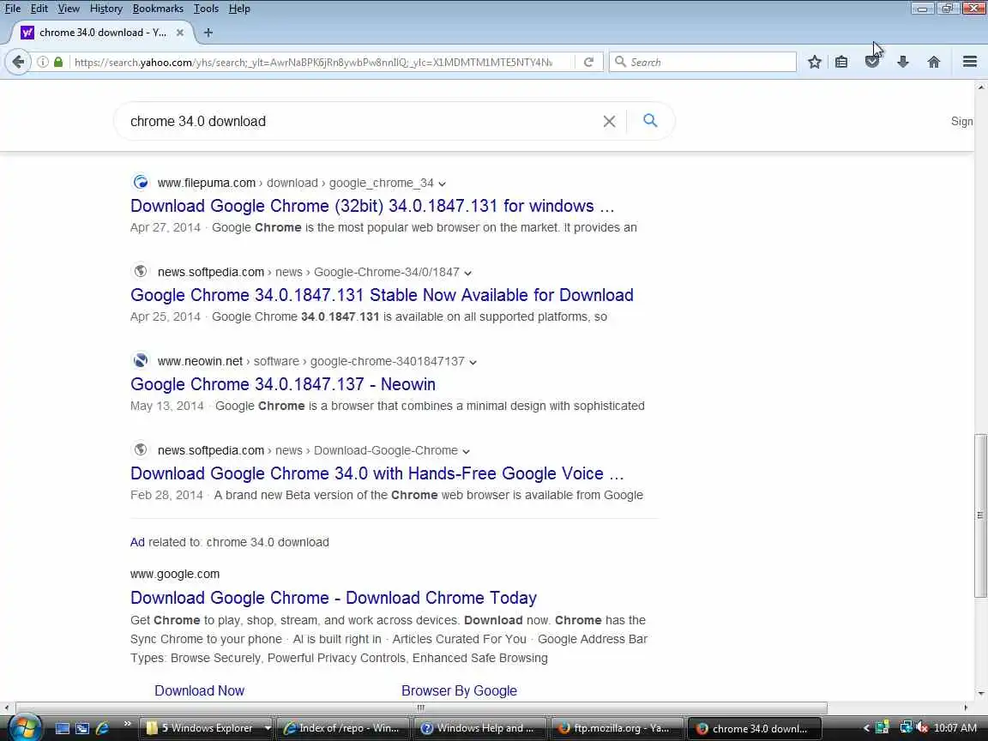Switch to ftp.mozilla.org Firefox taskbar button
The image size is (988, 741).
coord(617,728)
